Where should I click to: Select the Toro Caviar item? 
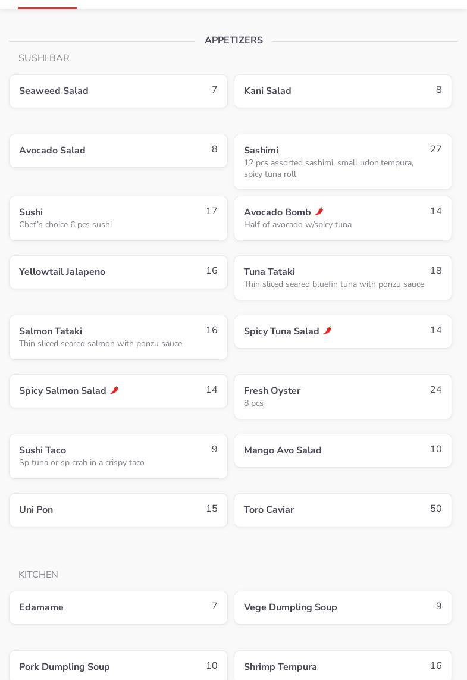click(x=343, y=510)
